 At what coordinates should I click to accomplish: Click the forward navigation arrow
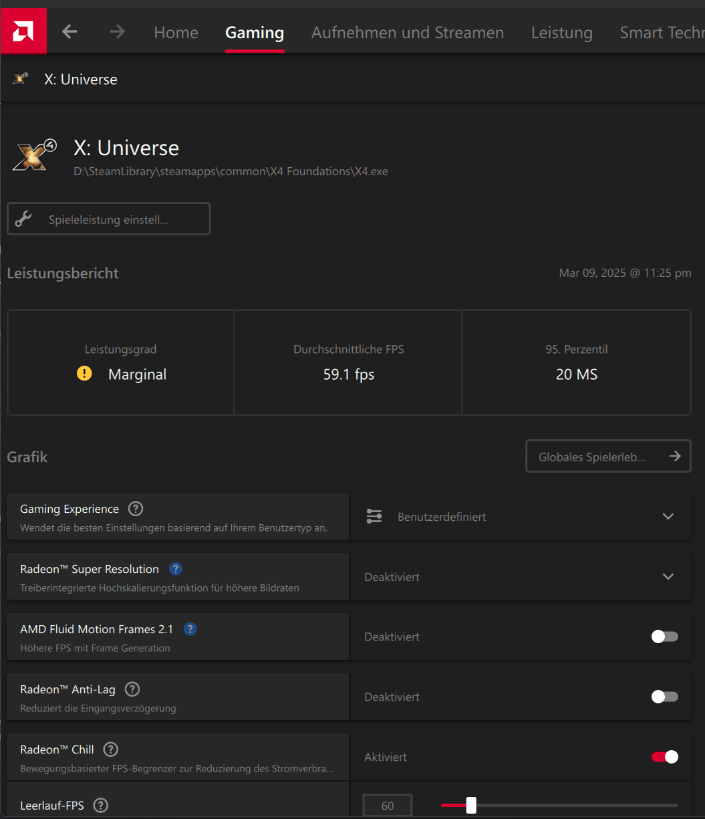pyautogui.click(x=118, y=31)
